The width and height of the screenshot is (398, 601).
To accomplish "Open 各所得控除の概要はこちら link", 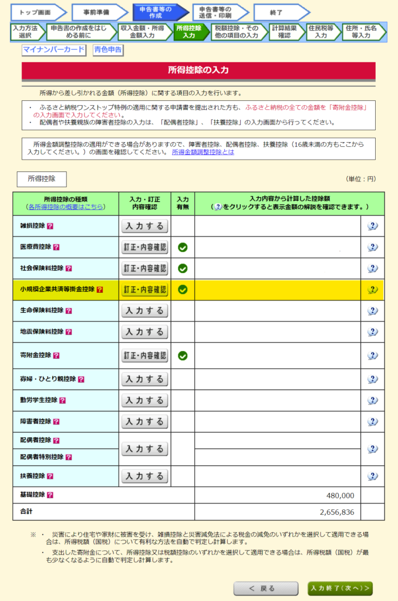I will 66,207.
